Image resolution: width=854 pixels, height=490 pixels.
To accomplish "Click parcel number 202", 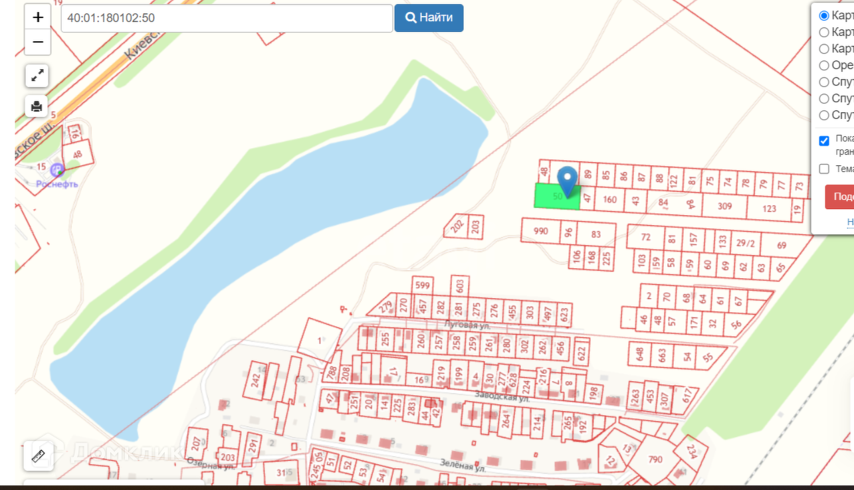I will point(456,227).
